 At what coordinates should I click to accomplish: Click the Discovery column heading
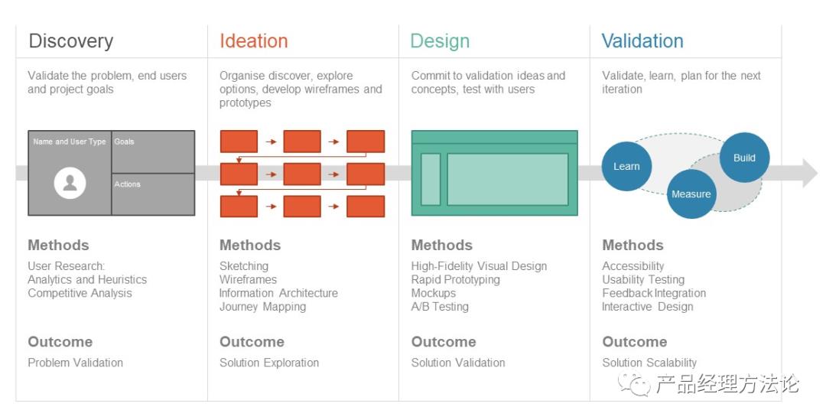71,41
